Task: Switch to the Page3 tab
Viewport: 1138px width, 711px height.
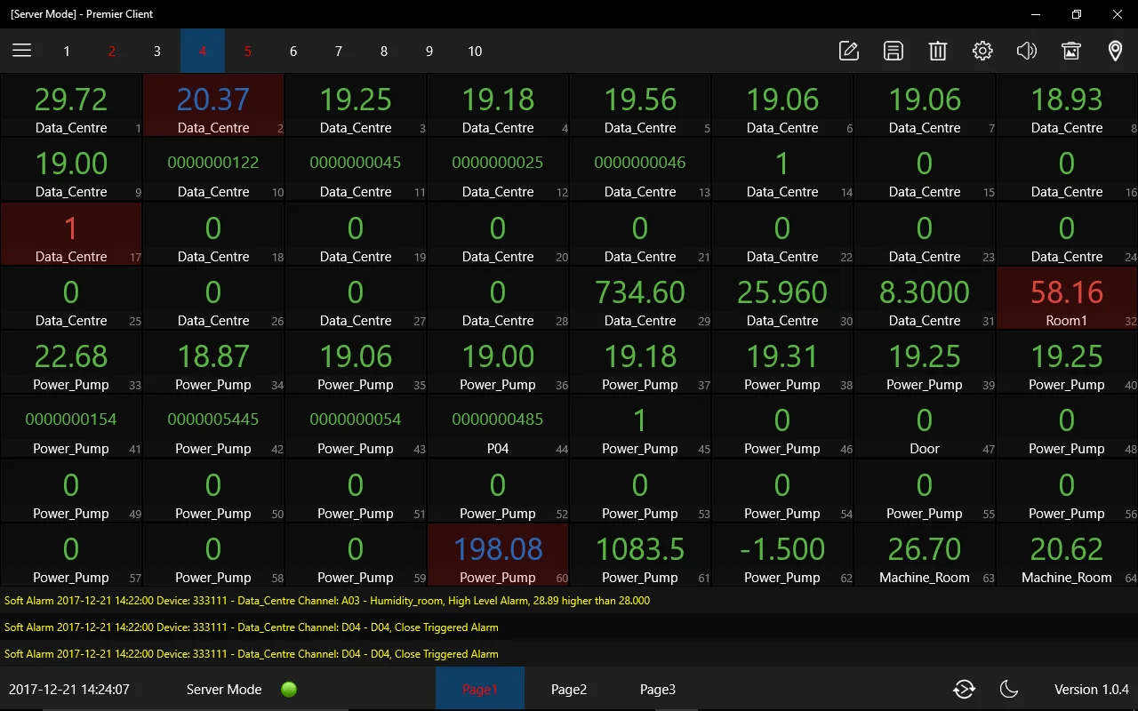Action: coord(658,689)
